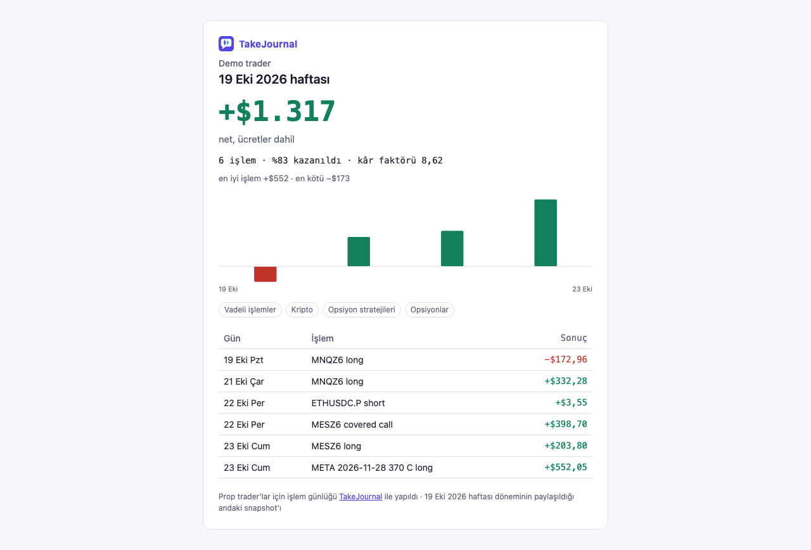Click the +$3,55 result value

(x=571, y=403)
